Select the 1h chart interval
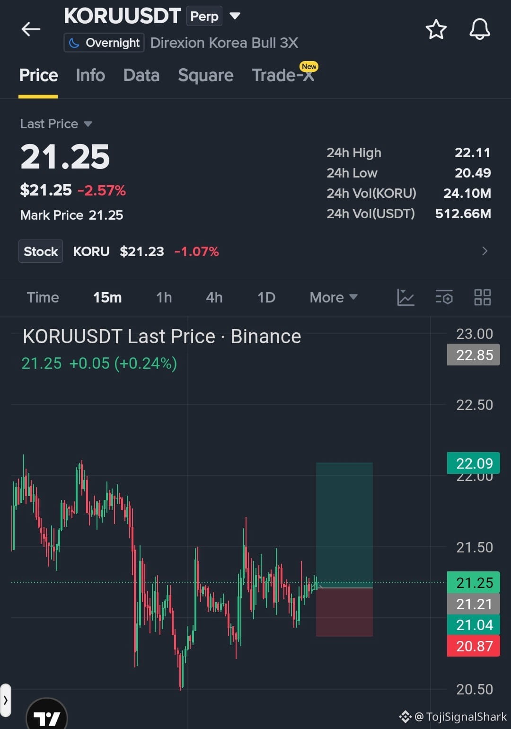The width and height of the screenshot is (511, 729). (164, 297)
